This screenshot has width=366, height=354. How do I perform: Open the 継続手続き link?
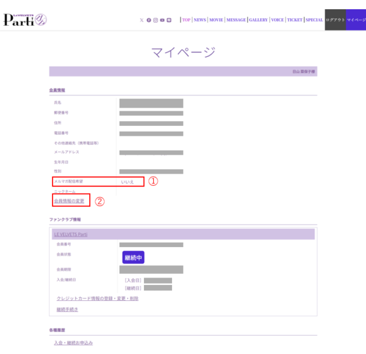[x=67, y=309]
